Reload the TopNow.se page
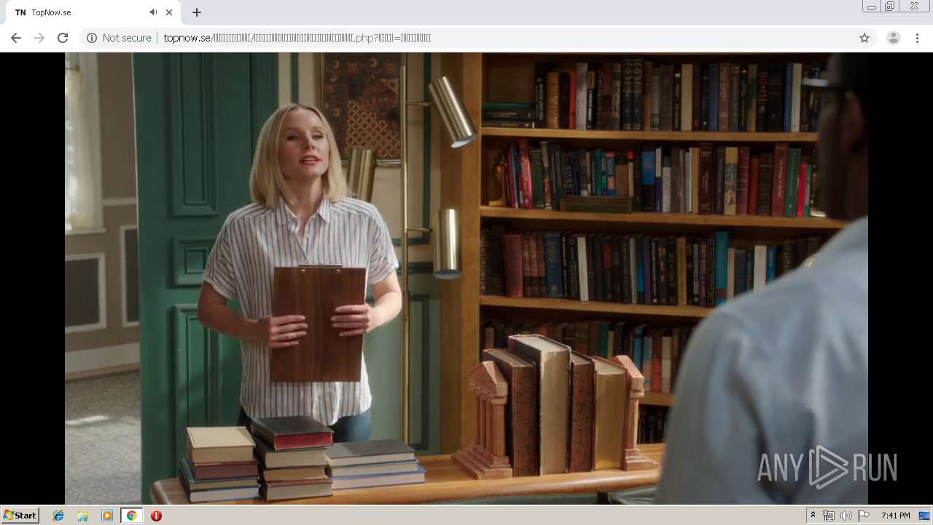The width and height of the screenshot is (933, 525). pyautogui.click(x=63, y=38)
